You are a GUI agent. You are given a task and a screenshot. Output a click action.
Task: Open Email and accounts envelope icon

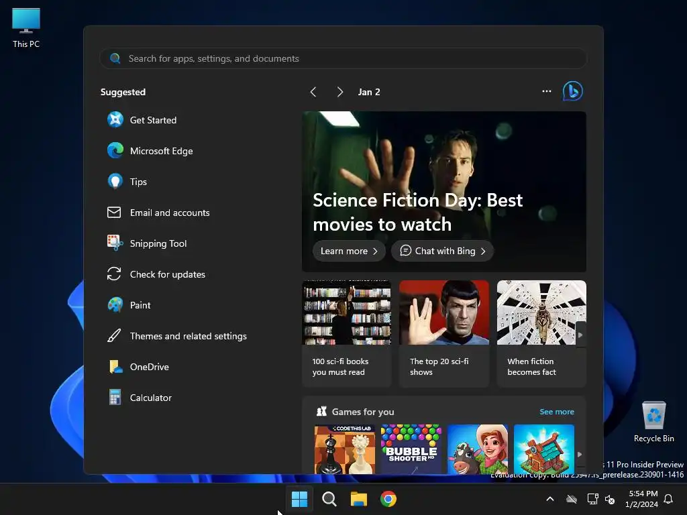click(x=114, y=213)
